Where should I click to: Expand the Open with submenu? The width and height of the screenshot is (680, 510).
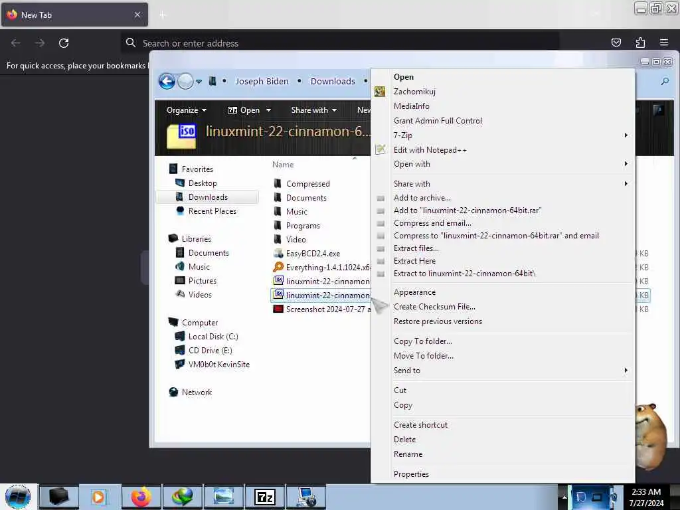click(503, 164)
